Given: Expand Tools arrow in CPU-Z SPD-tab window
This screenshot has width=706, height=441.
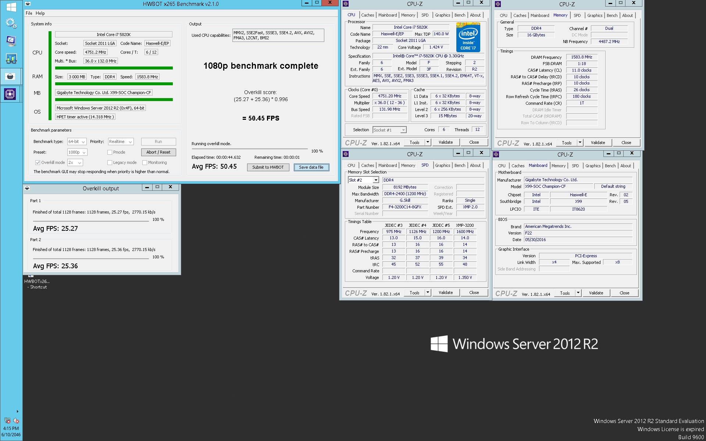Looking at the screenshot, I should [428, 293].
